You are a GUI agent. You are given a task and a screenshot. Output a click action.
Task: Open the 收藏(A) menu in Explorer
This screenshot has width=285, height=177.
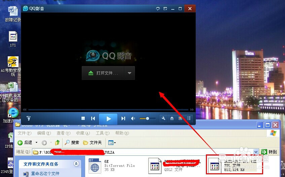pyautogui.click(x=83, y=133)
